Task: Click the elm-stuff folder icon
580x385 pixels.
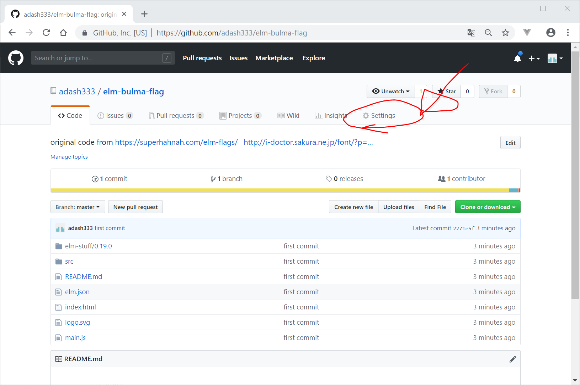Action: pyautogui.click(x=59, y=246)
